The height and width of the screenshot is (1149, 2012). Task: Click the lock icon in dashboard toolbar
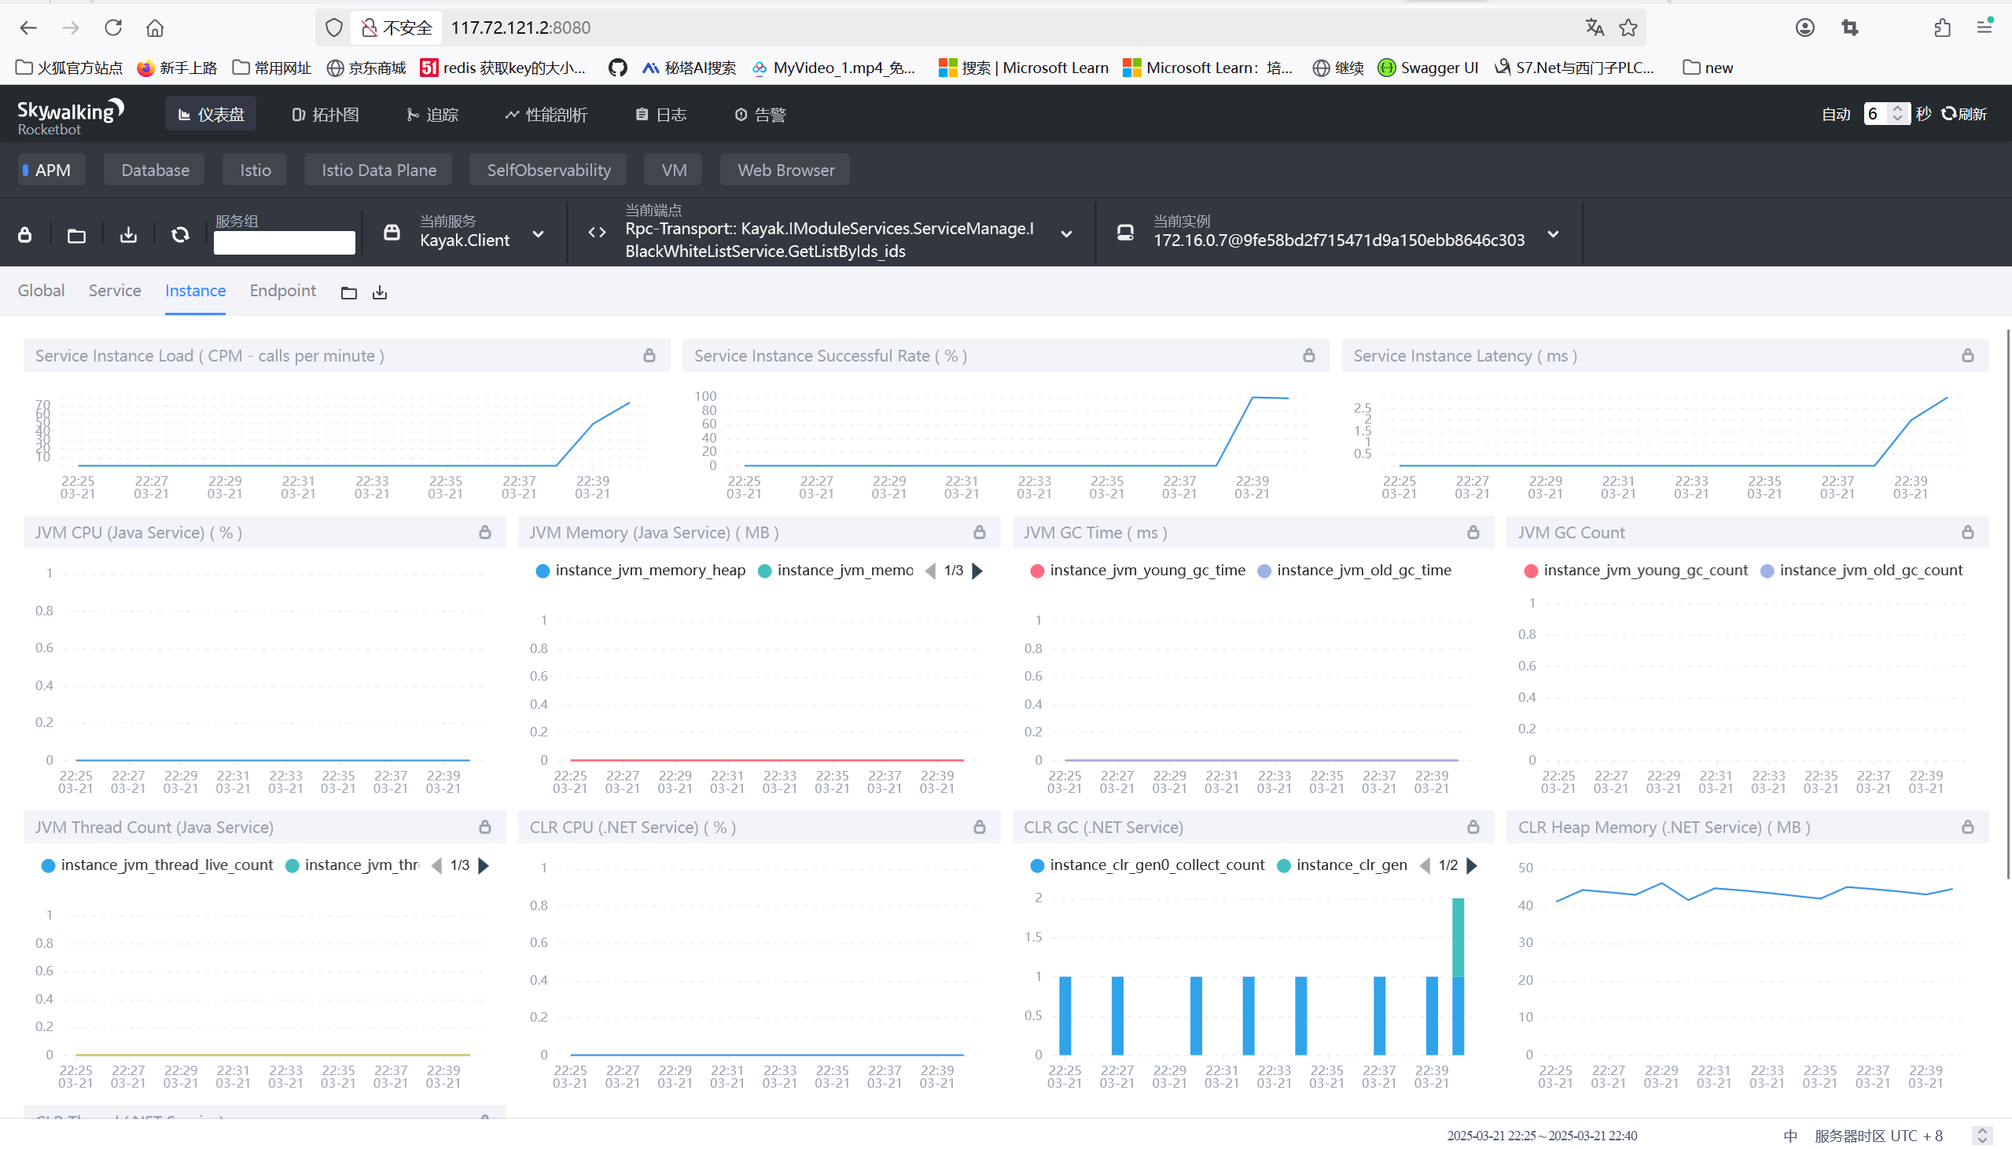coord(25,234)
